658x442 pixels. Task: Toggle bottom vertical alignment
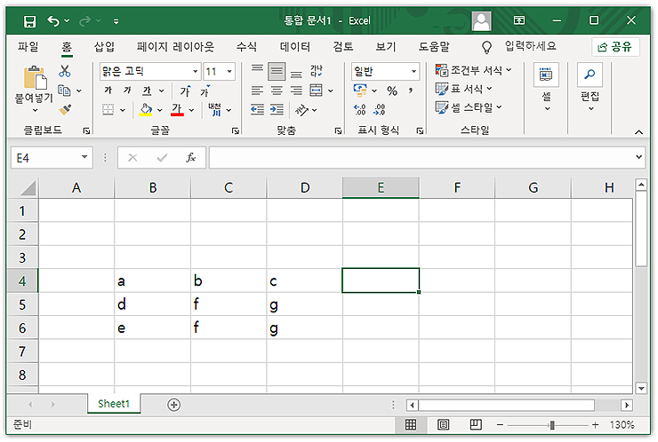click(296, 74)
